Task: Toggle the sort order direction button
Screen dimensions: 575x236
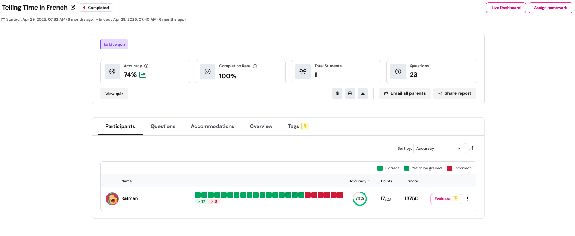Action: (471, 148)
